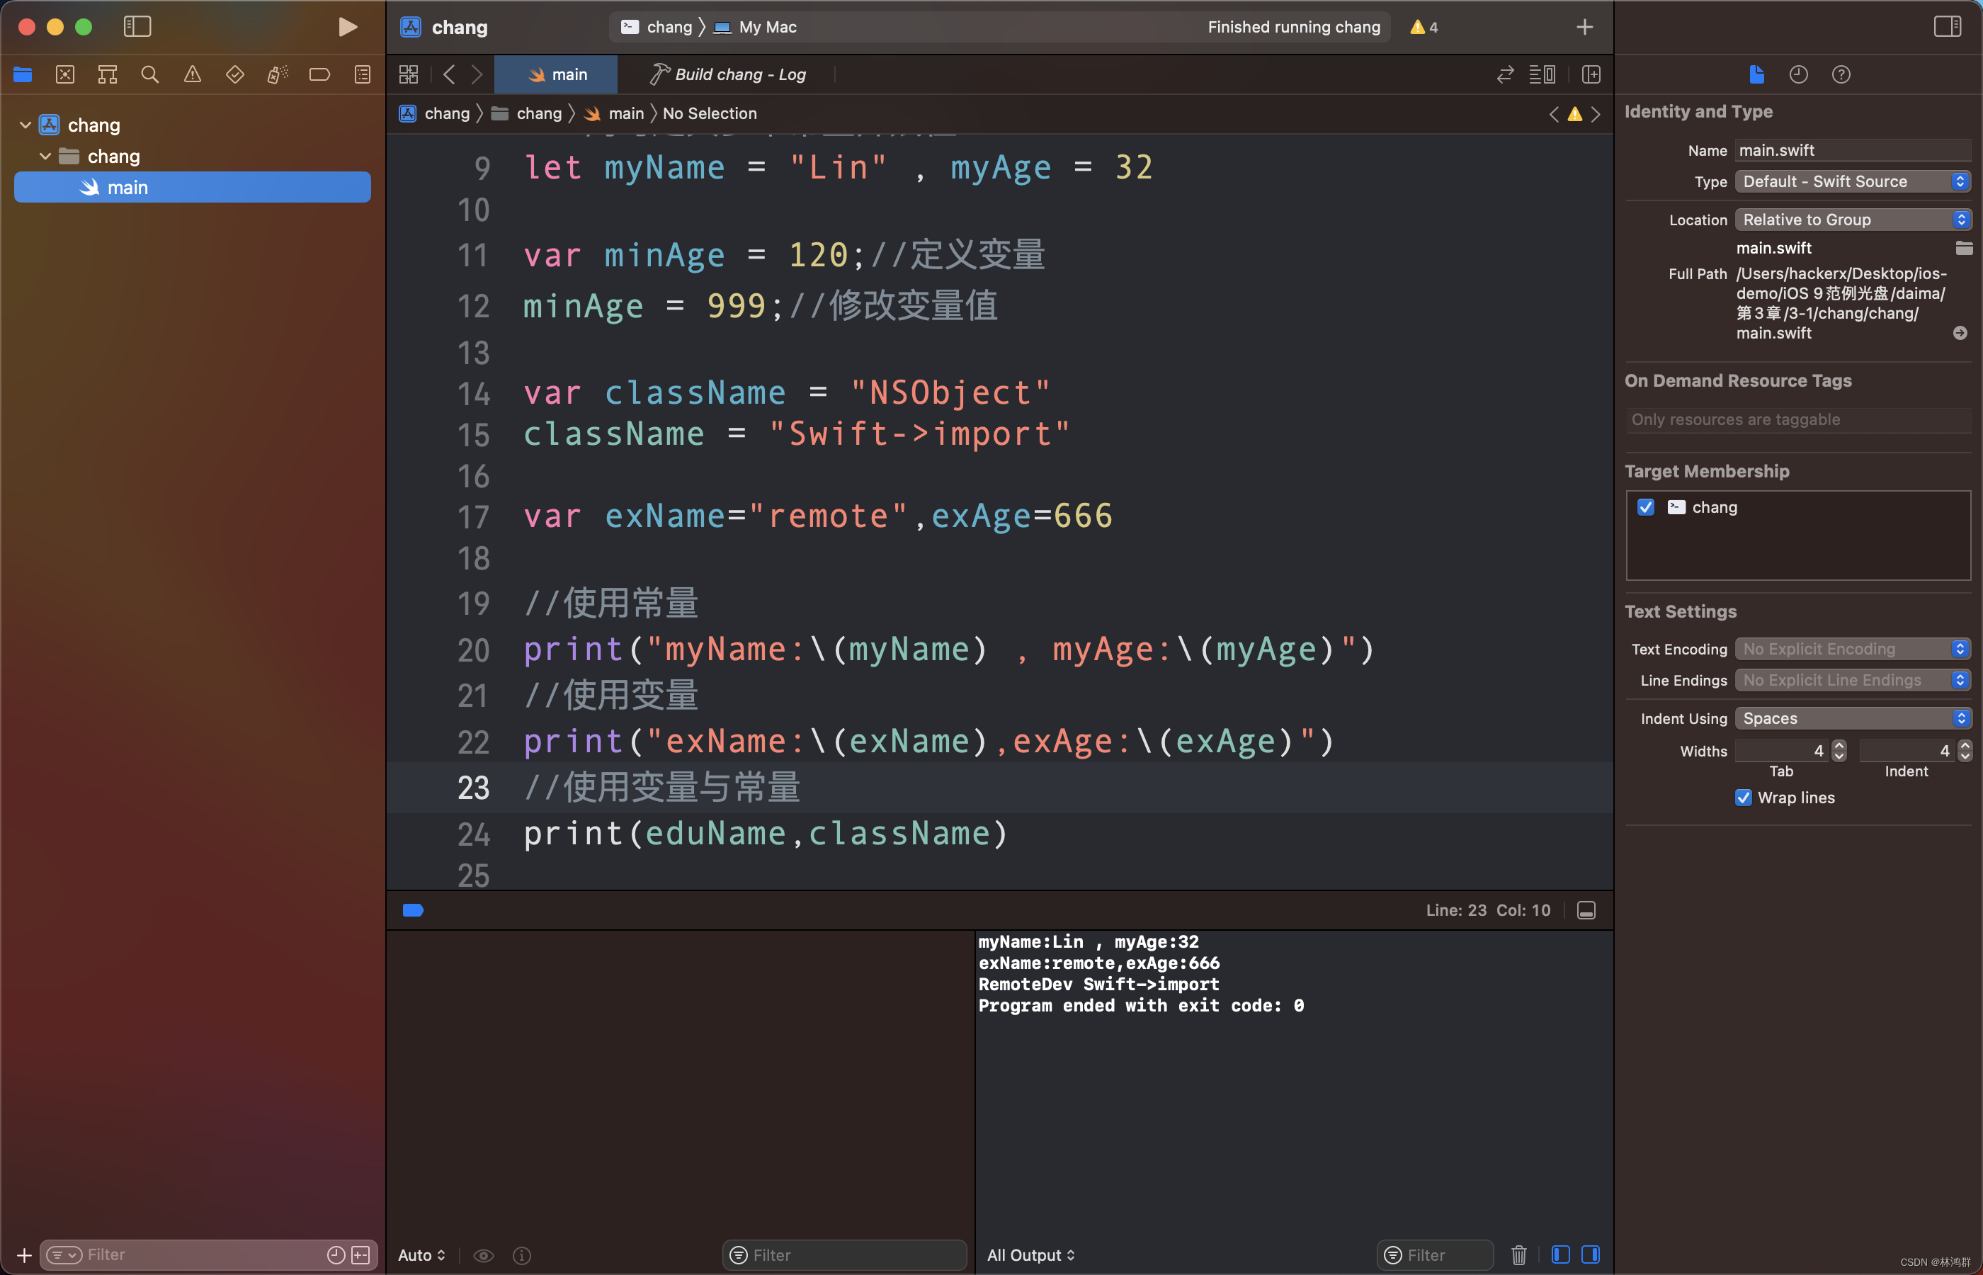
Task: Show the Quick Help inspector
Action: (x=1841, y=74)
